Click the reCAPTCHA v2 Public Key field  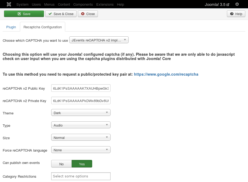click(81, 88)
